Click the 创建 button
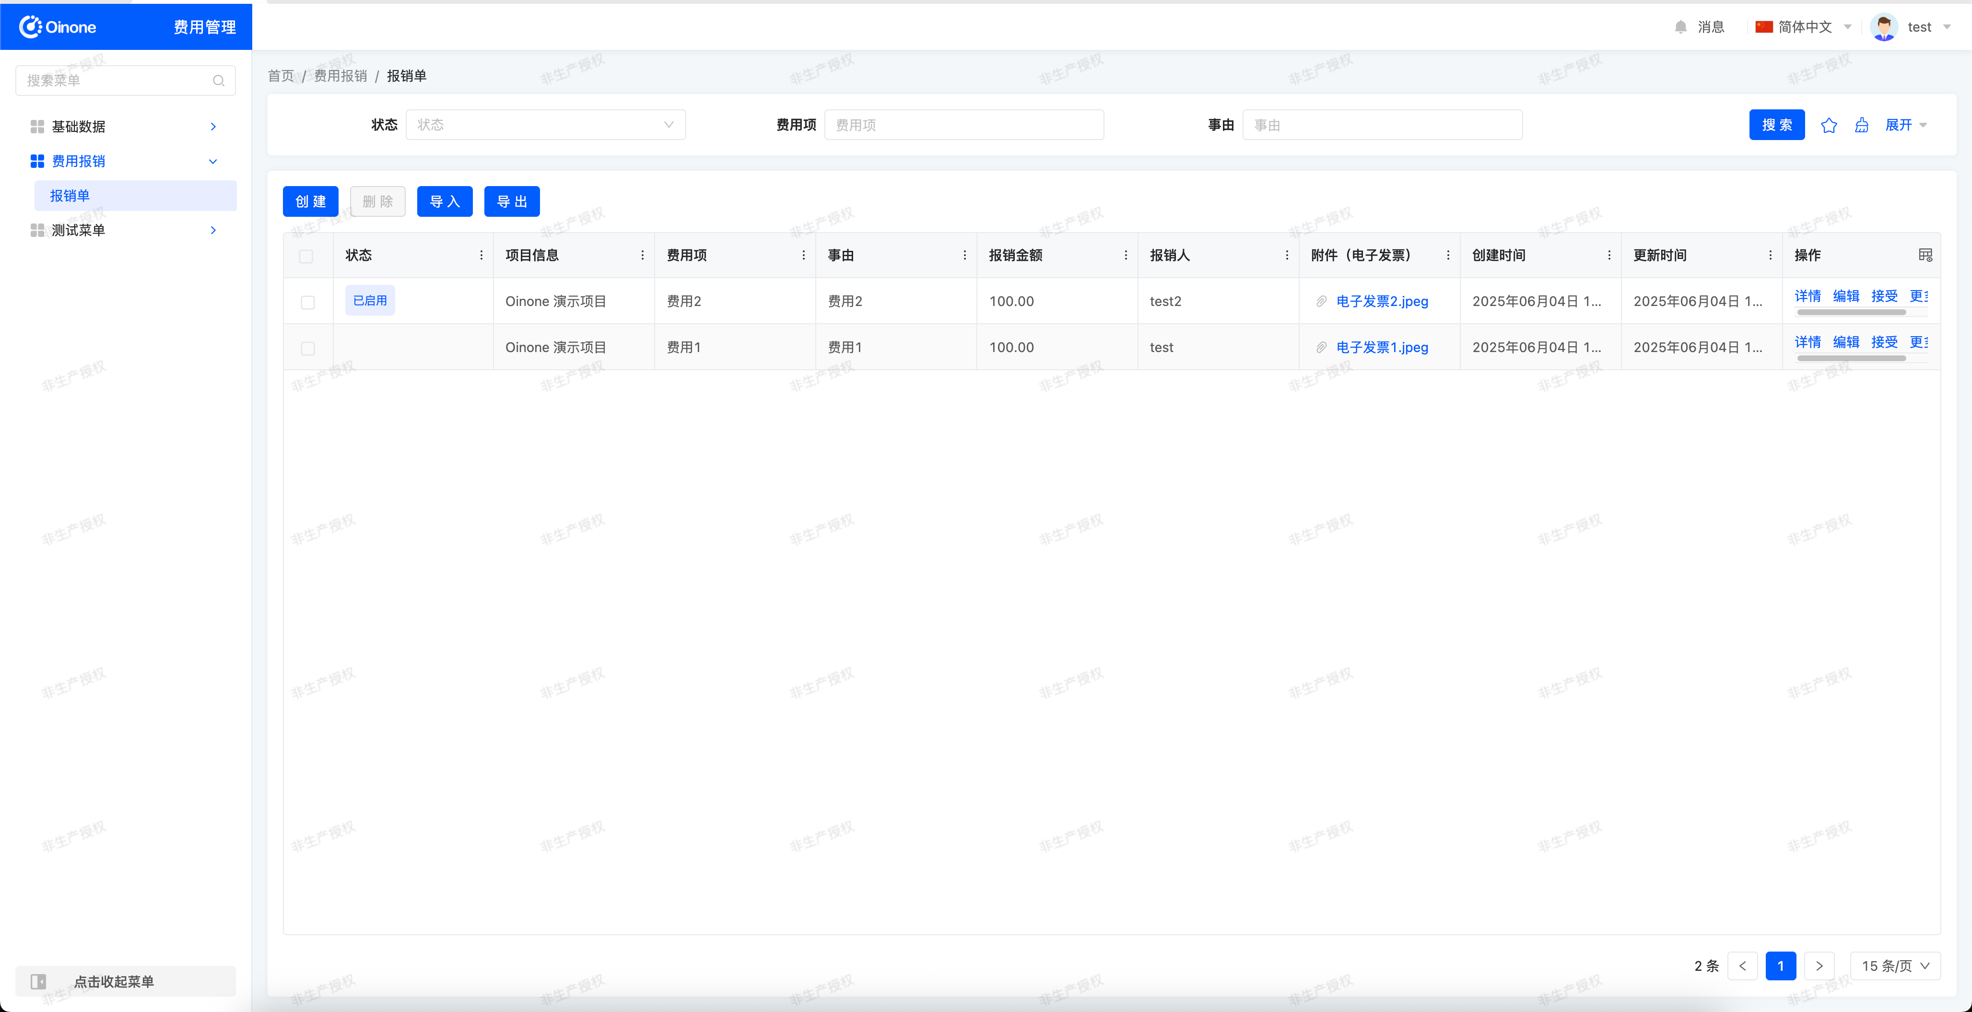 click(310, 201)
